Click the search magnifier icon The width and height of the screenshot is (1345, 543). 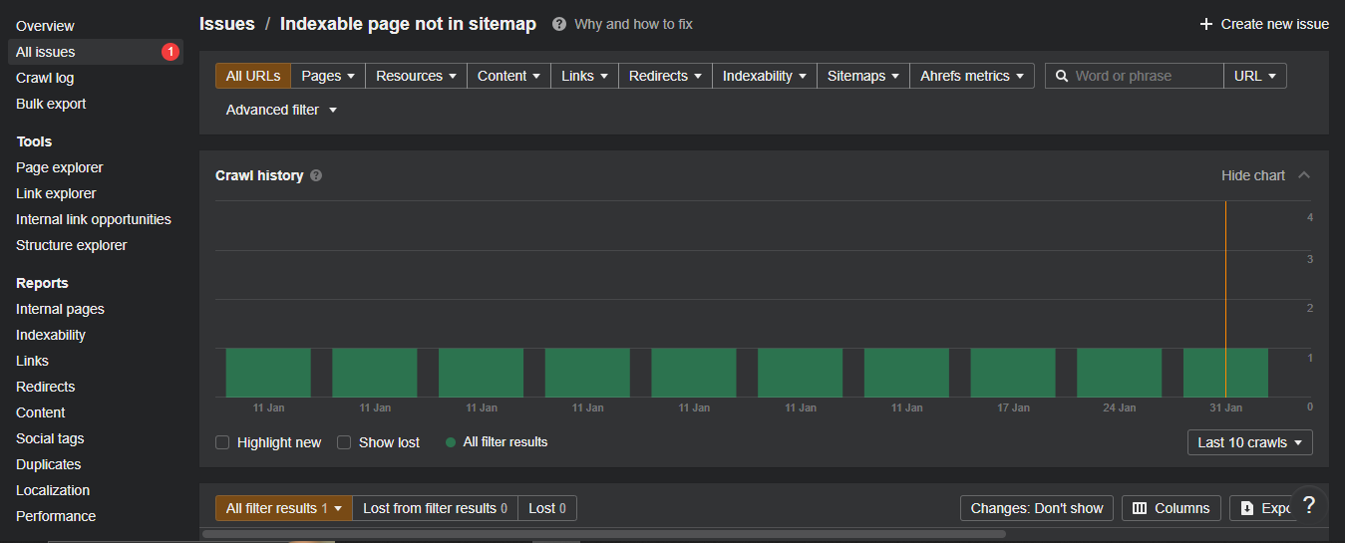[x=1062, y=76]
